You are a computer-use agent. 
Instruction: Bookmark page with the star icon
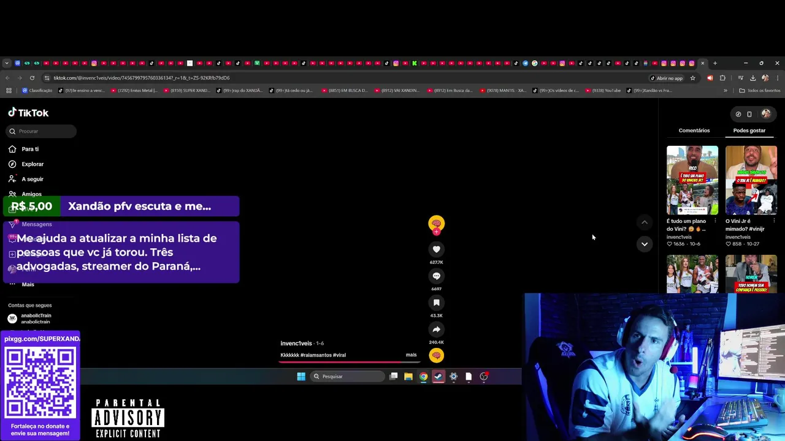pos(692,78)
